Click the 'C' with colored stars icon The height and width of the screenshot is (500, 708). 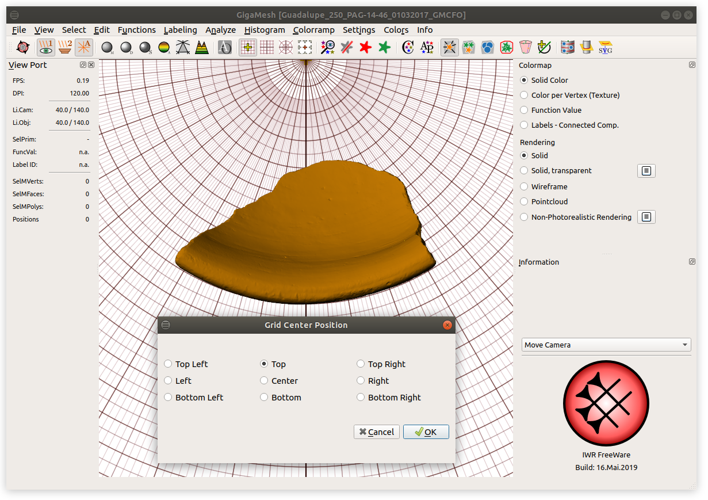tap(408, 47)
